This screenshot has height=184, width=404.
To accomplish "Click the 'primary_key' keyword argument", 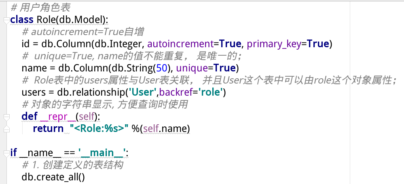I will click(x=274, y=44).
